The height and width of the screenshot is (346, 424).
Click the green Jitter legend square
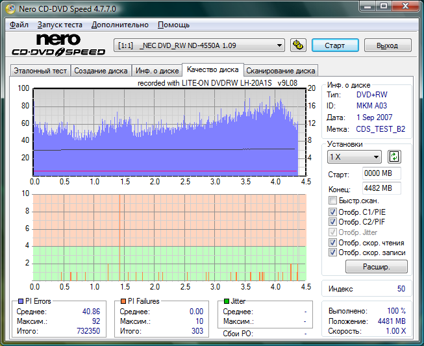(x=226, y=301)
